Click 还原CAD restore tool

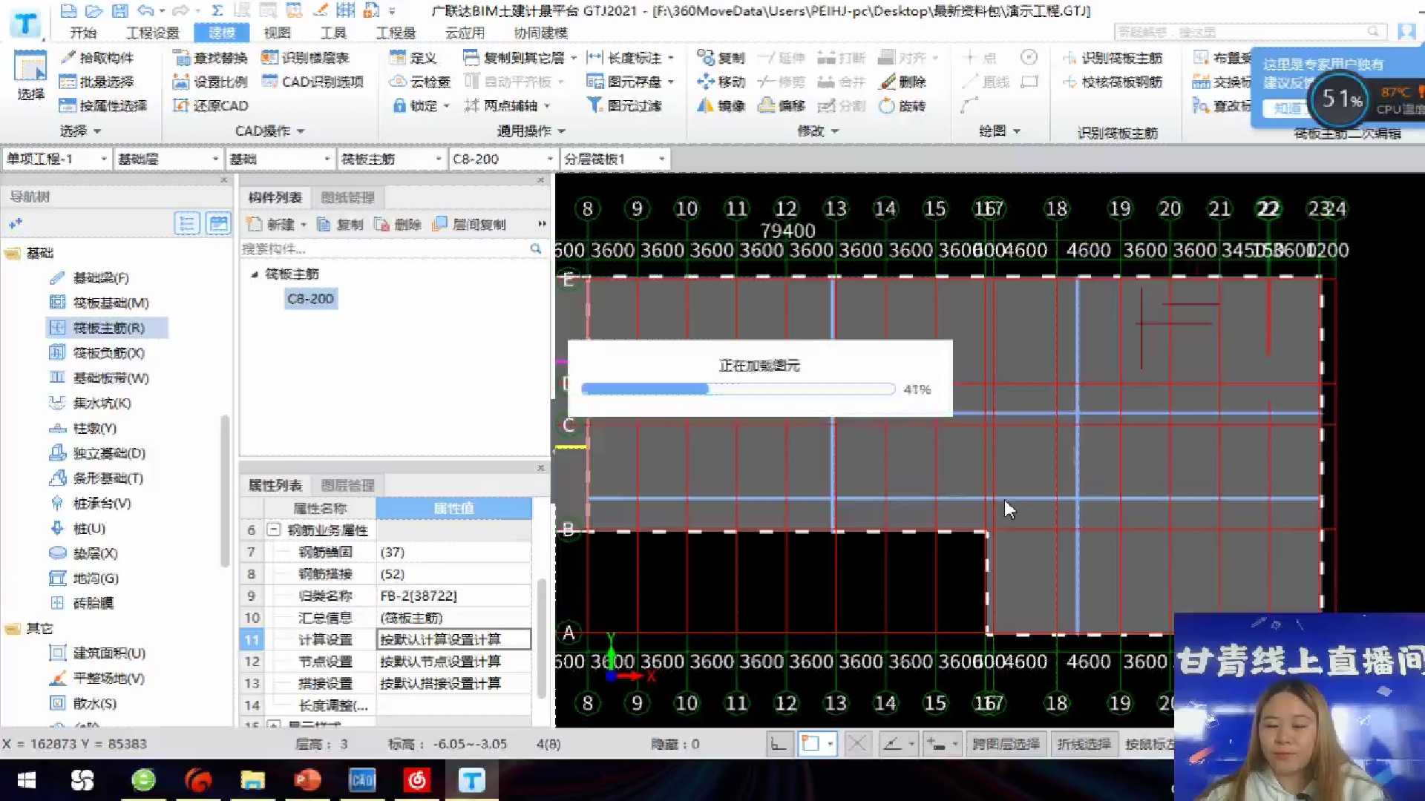210,105
